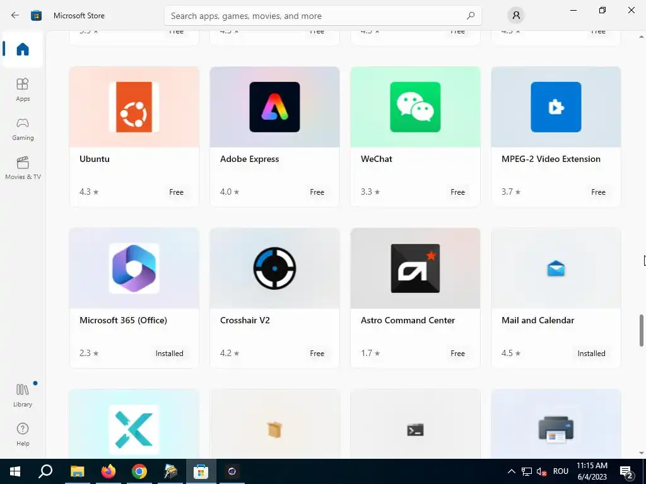Click 4.5 rating on Mail and Calendar
Screen dimensions: 646x484
click(x=511, y=353)
